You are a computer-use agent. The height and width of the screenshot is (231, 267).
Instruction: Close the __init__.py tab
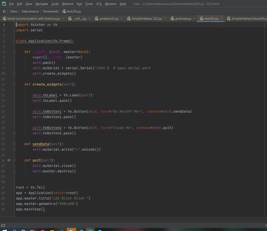coord(89,18)
